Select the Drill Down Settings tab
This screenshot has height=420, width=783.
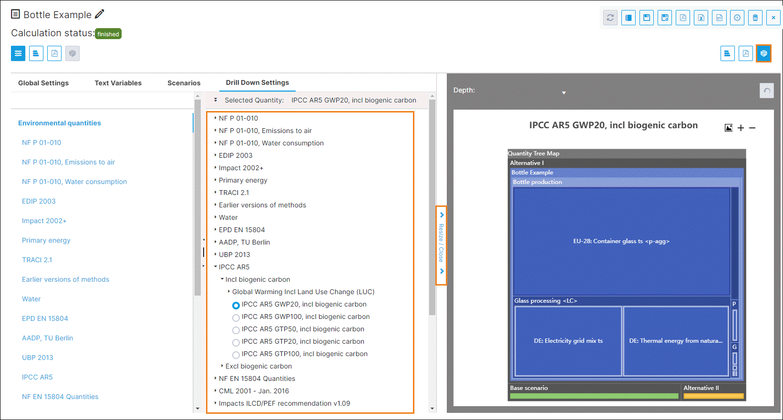click(x=258, y=82)
